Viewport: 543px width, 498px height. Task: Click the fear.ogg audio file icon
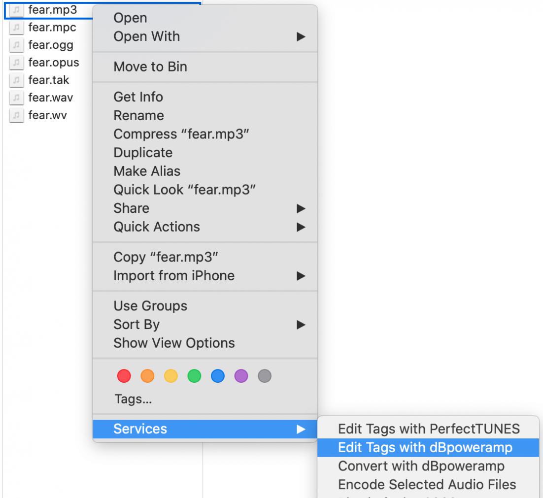pyautogui.click(x=17, y=45)
